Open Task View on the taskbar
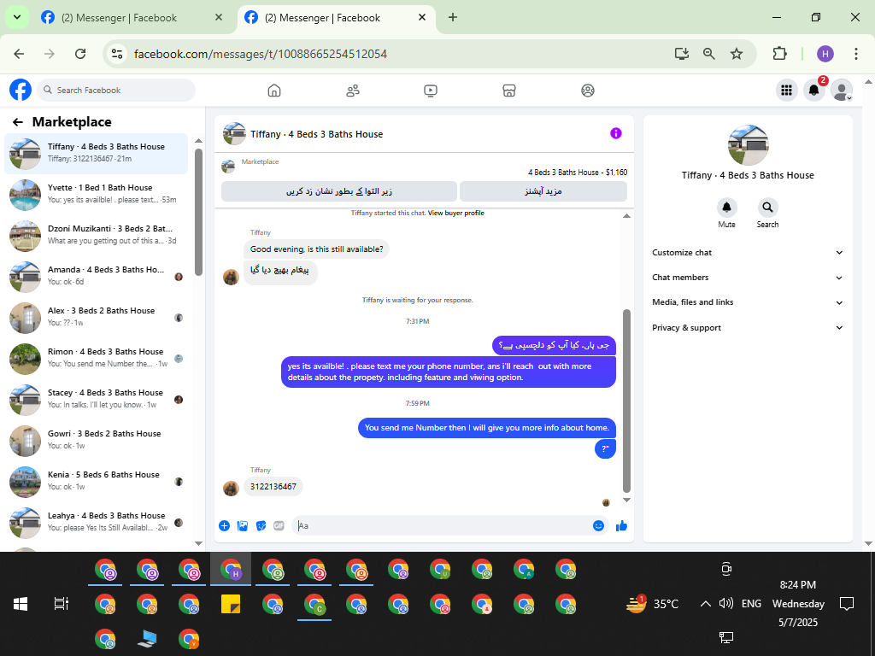The image size is (875, 656). [x=62, y=604]
